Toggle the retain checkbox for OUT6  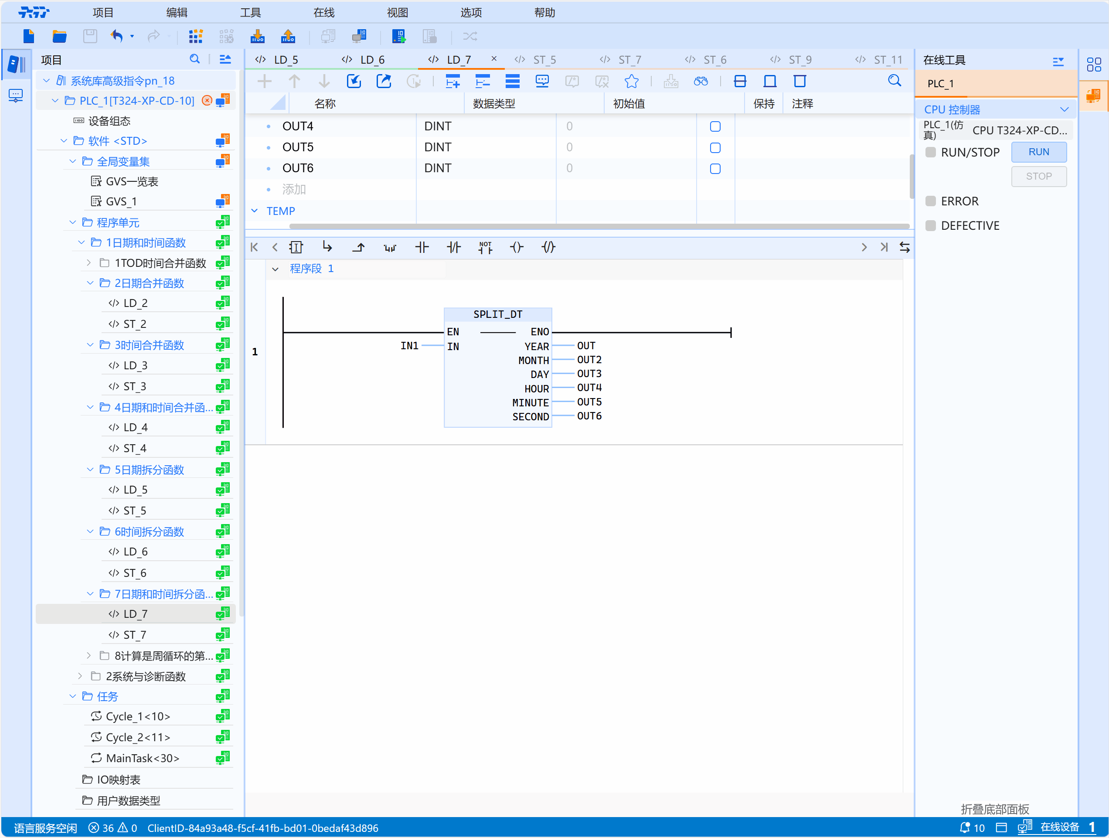click(x=715, y=168)
